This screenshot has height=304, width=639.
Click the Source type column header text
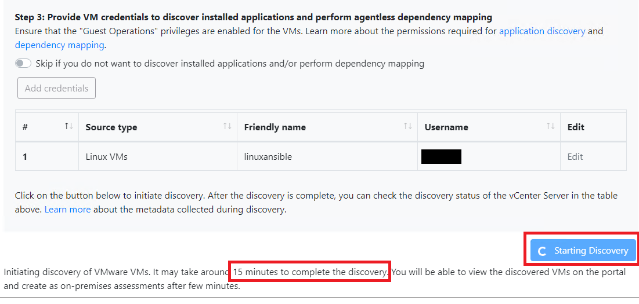[111, 127]
